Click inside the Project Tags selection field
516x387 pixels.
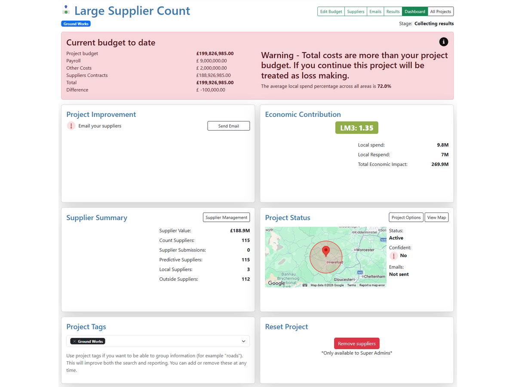tap(158, 341)
